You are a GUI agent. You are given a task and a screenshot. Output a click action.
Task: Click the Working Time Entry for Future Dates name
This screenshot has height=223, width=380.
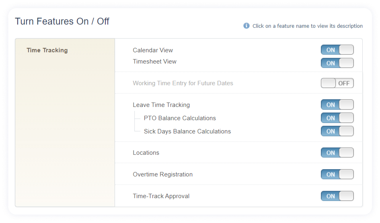point(183,83)
